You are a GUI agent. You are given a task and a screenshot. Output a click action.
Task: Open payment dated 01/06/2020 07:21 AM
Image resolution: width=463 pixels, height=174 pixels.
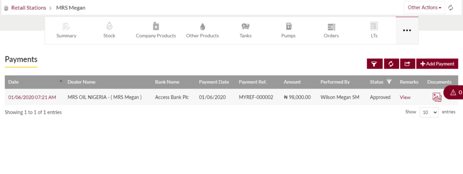32,97
